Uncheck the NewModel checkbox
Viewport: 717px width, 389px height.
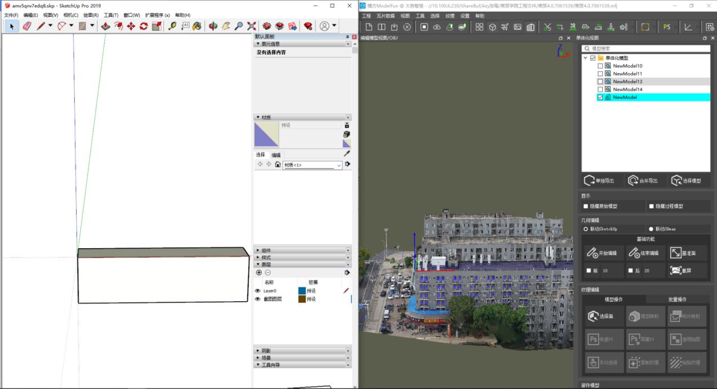600,97
